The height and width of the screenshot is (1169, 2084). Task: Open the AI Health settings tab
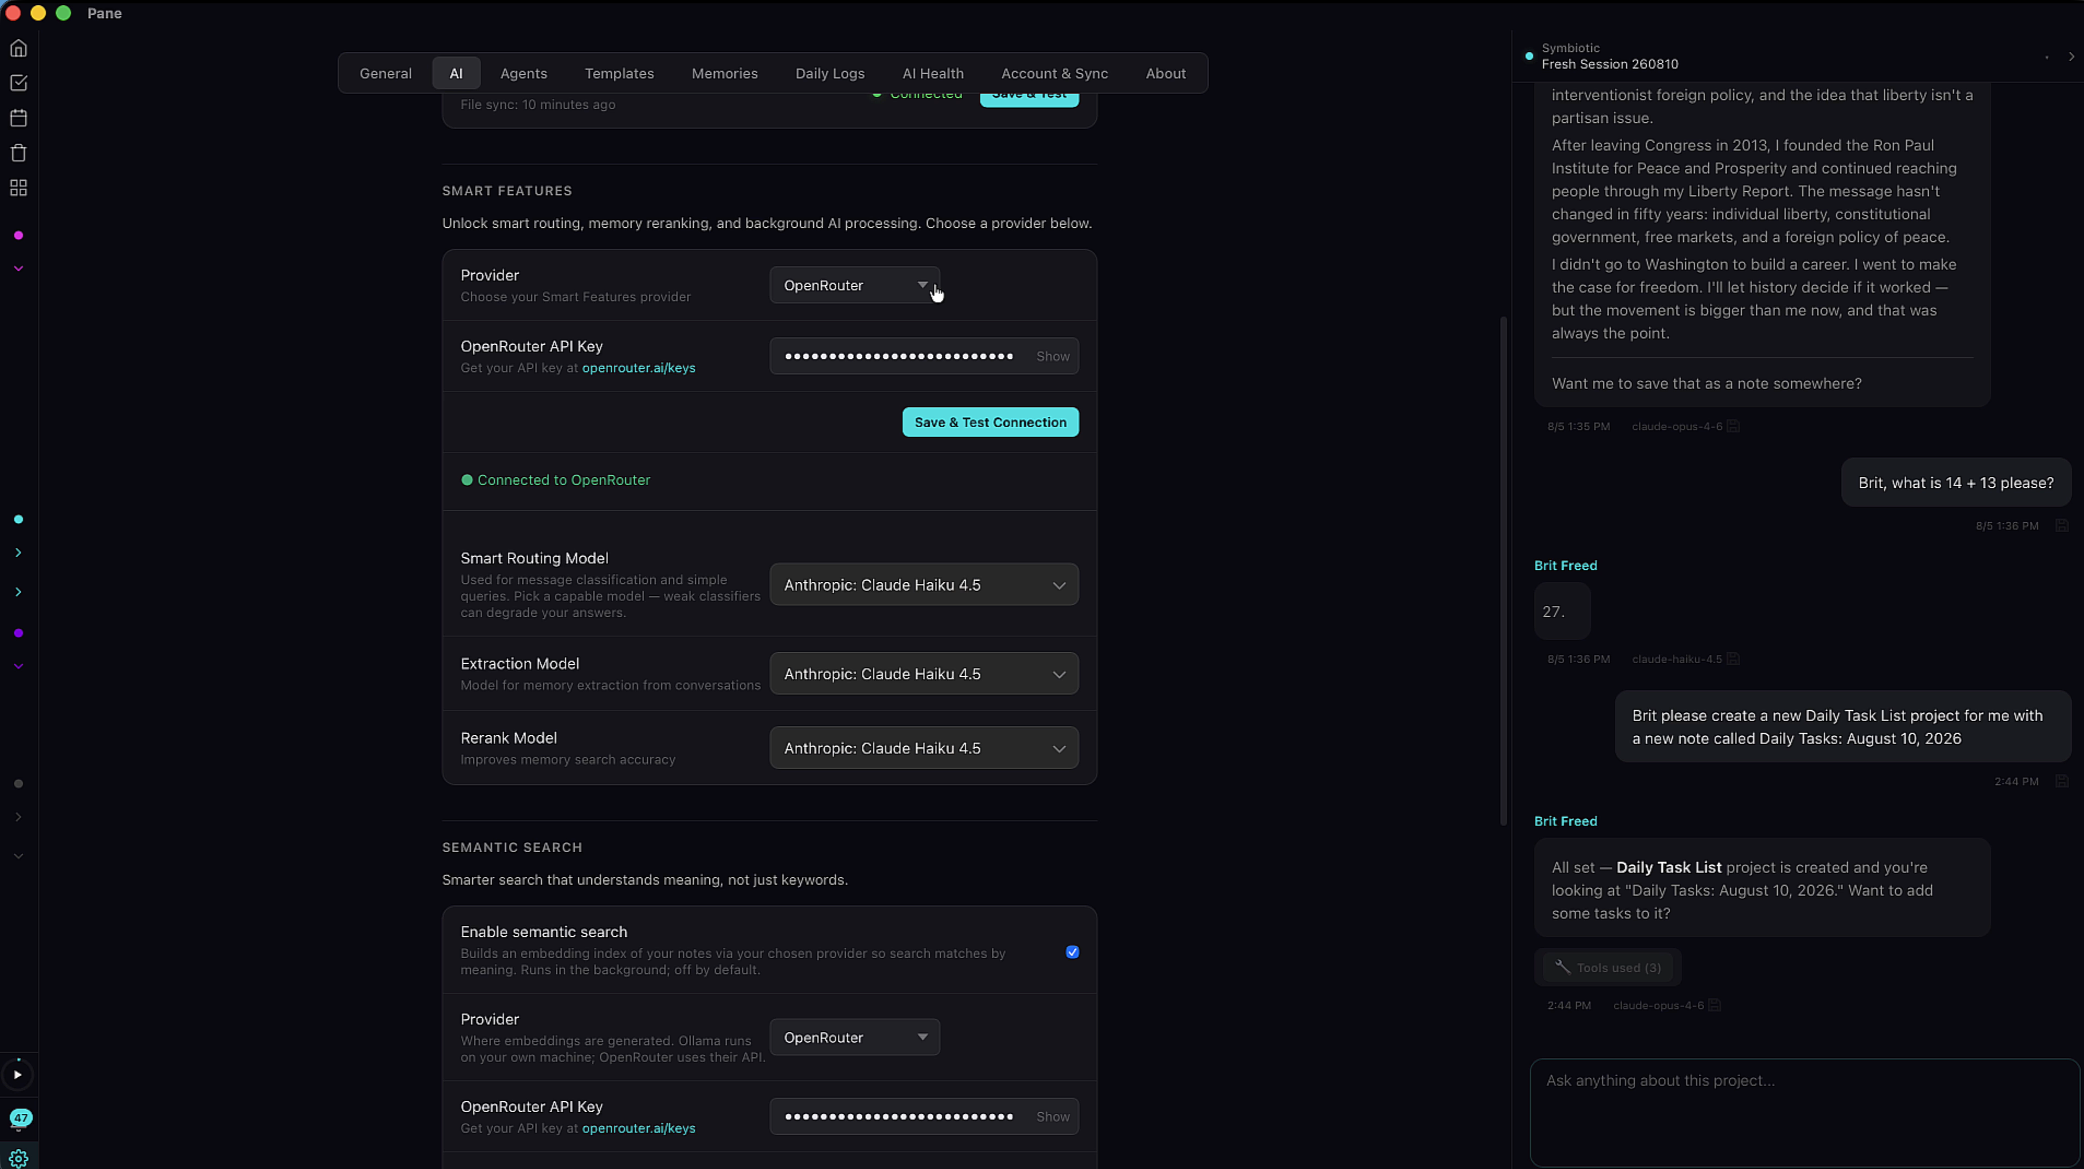[x=933, y=74]
